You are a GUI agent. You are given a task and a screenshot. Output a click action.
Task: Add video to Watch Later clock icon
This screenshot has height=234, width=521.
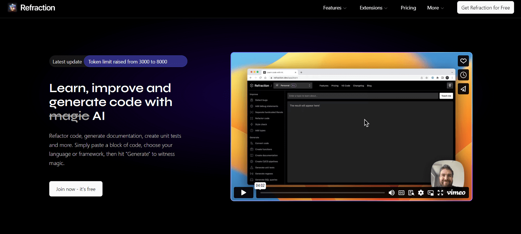tap(463, 75)
